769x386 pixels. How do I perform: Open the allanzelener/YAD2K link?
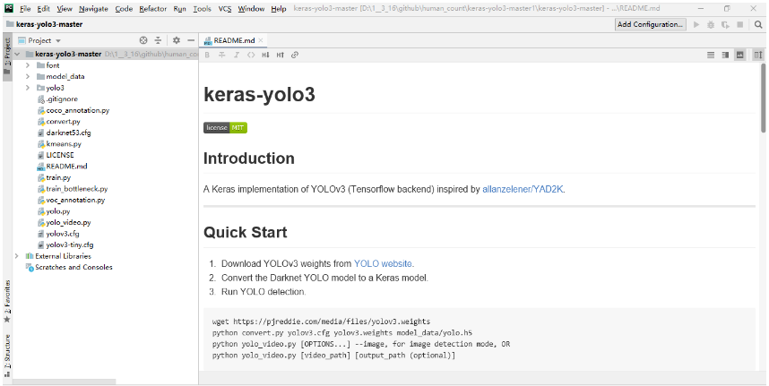click(x=523, y=189)
